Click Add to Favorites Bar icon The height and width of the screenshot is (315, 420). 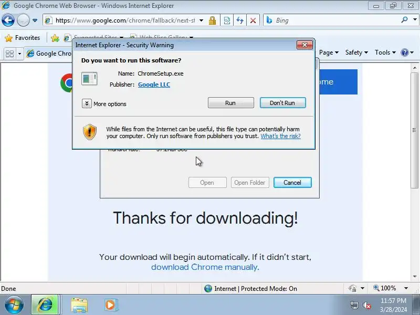(x=55, y=38)
